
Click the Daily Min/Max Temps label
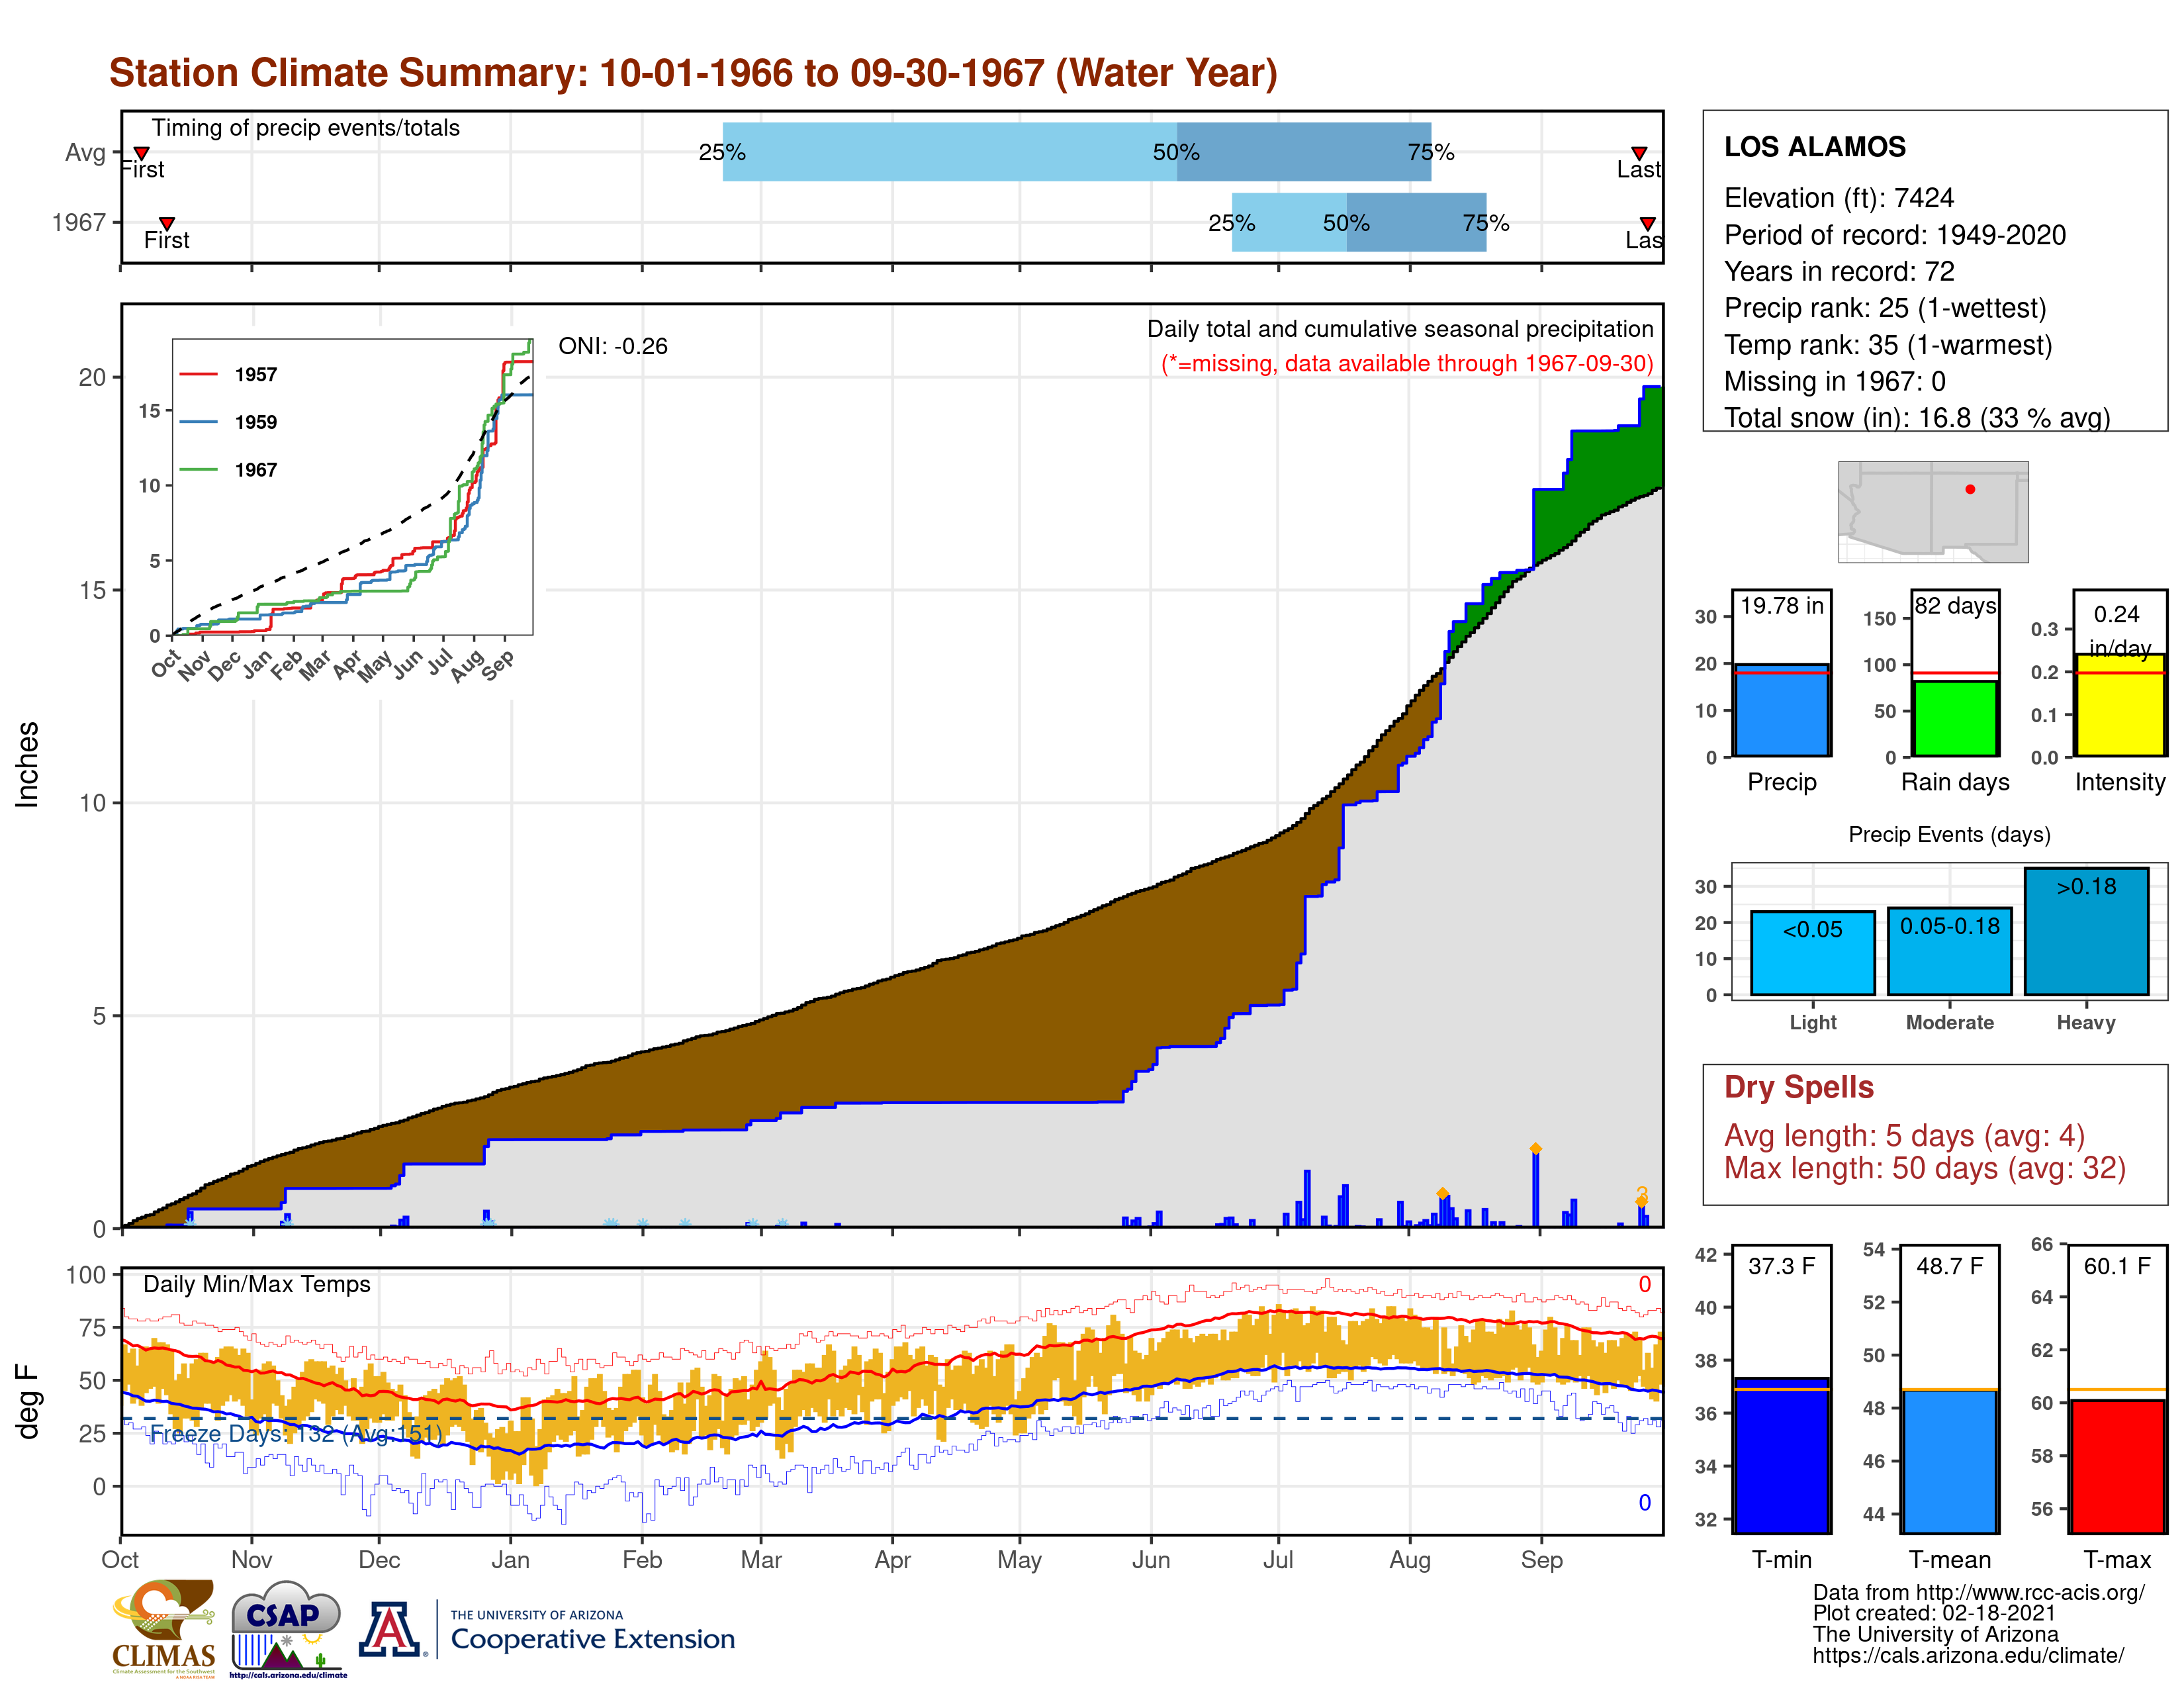tap(257, 1284)
